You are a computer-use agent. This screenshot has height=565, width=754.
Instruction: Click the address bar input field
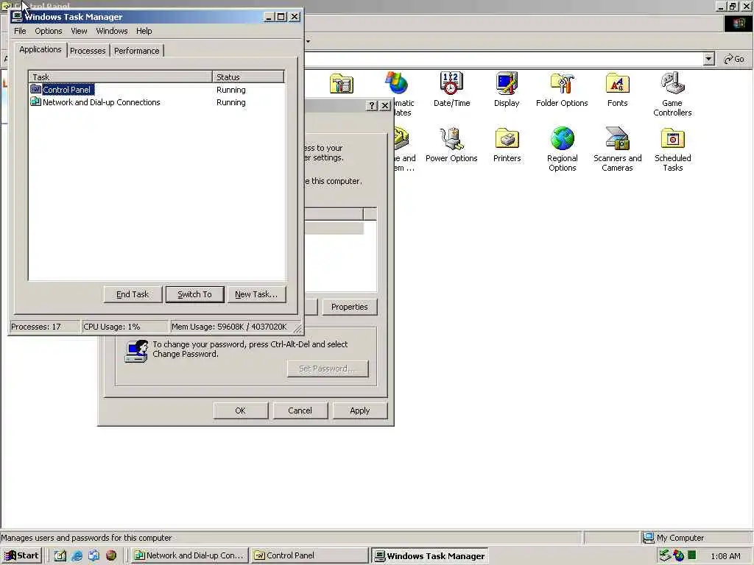point(502,59)
